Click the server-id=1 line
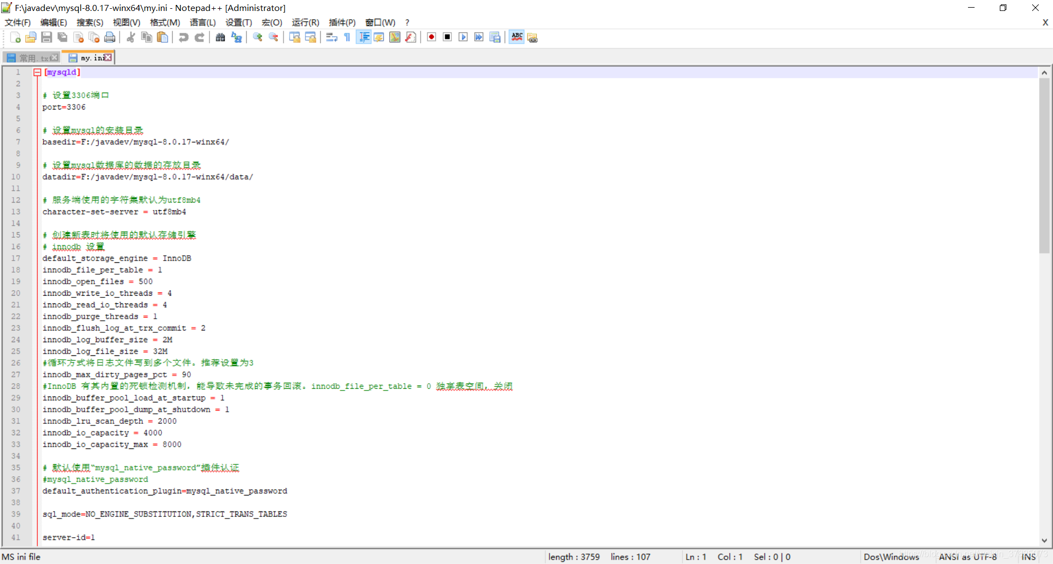Image resolution: width=1053 pixels, height=564 pixels. (69, 538)
